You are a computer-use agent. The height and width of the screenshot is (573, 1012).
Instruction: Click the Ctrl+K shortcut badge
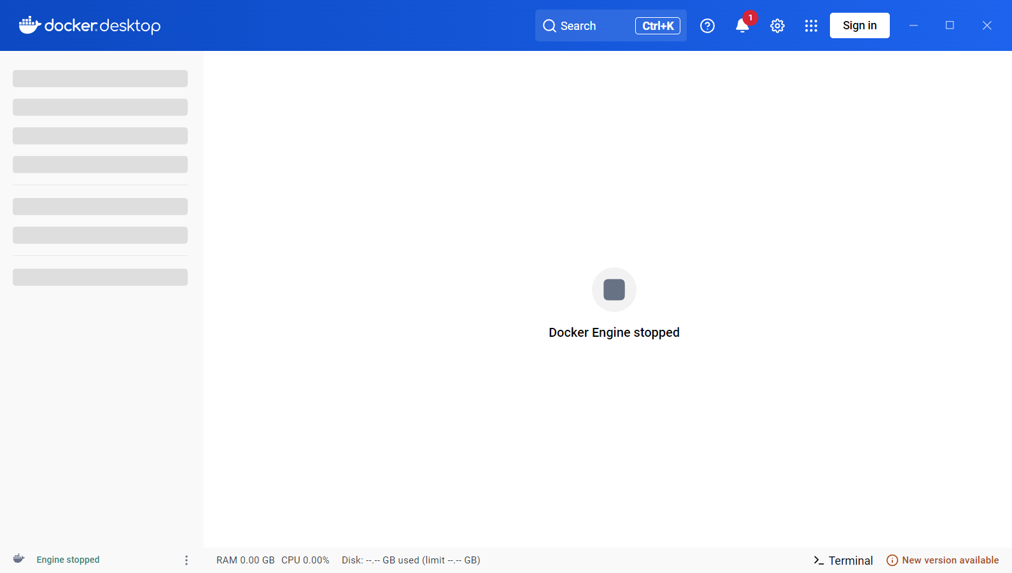(657, 25)
